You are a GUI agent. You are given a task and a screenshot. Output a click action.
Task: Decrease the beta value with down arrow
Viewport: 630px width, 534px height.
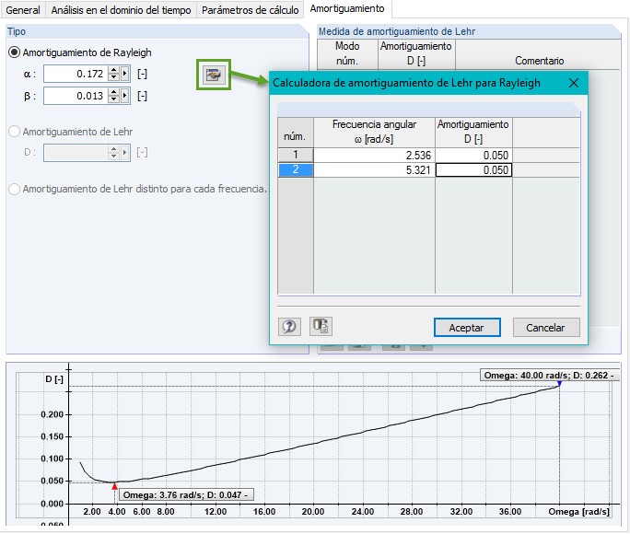[114, 99]
